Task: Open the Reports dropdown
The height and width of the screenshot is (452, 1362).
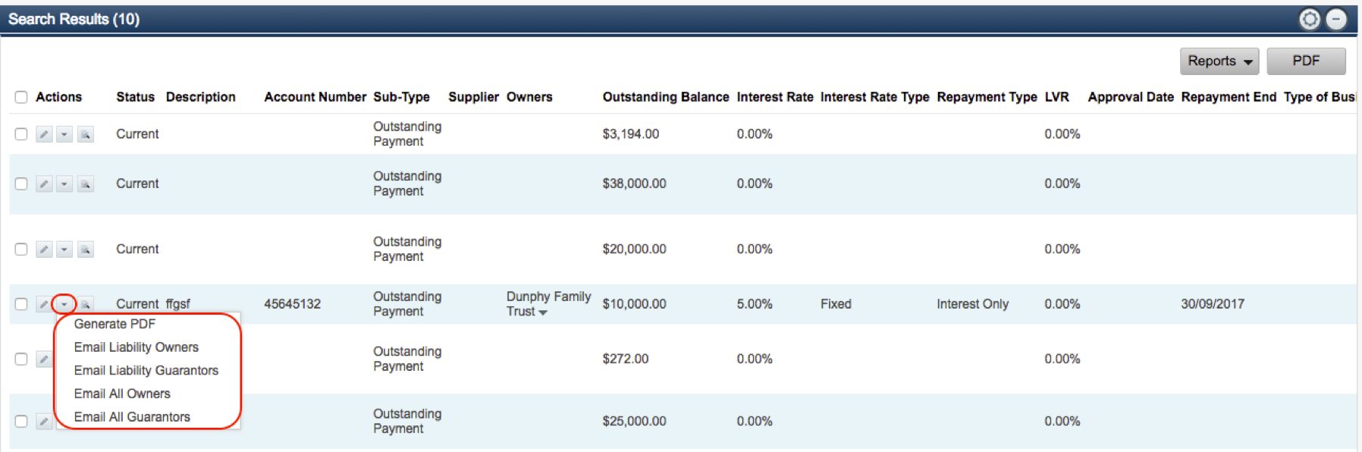Action: point(1219,61)
